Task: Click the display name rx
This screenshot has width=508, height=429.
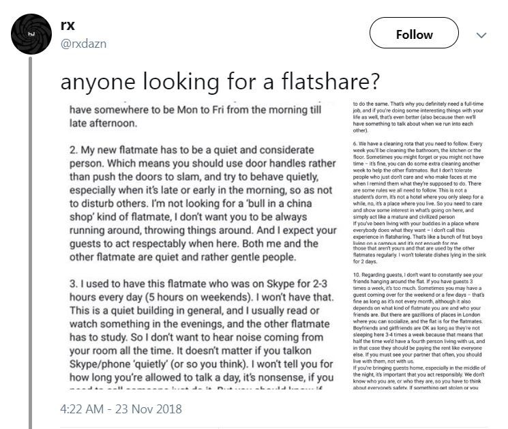Action: [x=68, y=25]
